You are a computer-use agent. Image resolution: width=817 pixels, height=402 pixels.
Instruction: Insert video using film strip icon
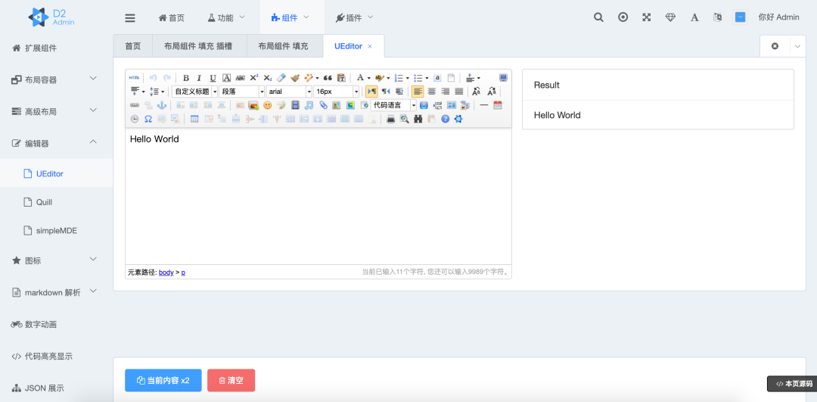click(295, 105)
